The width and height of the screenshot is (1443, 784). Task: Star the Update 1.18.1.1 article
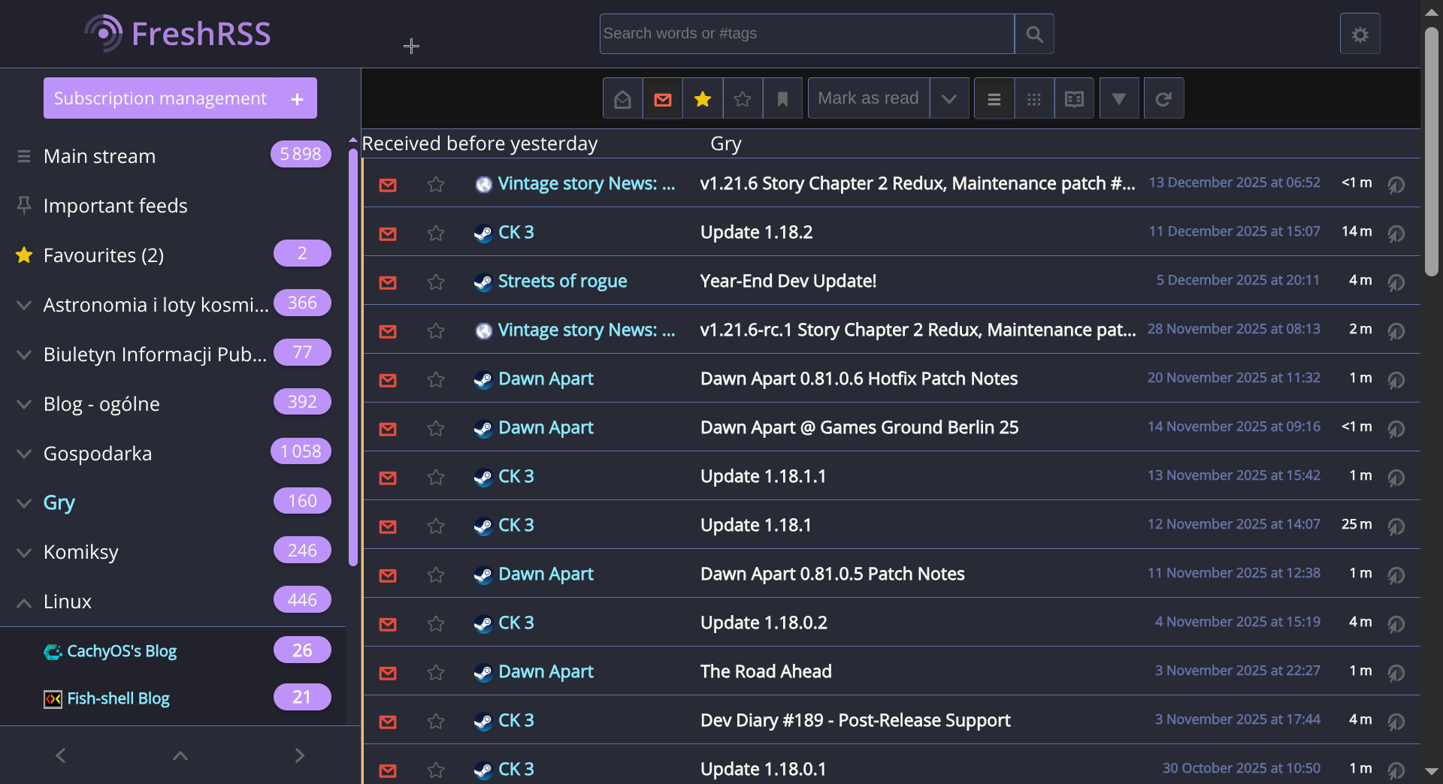pyautogui.click(x=436, y=478)
